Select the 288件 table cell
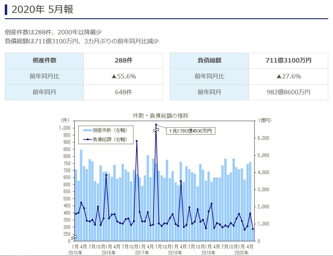333x256 pixels. pyautogui.click(x=123, y=60)
